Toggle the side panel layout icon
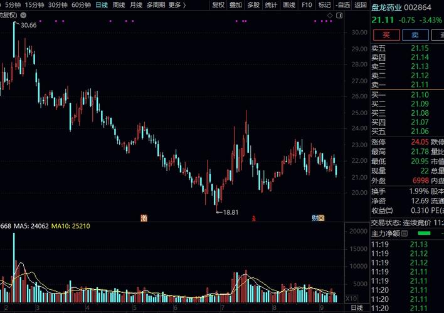 click(339, 16)
